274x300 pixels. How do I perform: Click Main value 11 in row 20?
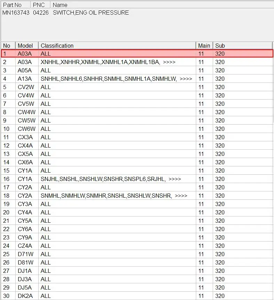pyautogui.click(x=201, y=212)
